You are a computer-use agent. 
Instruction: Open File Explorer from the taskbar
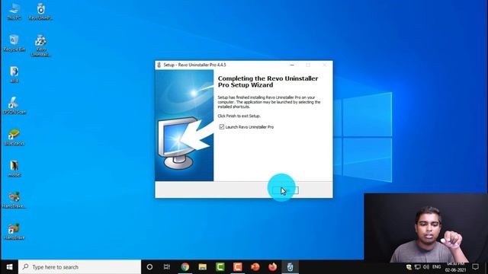(203, 267)
